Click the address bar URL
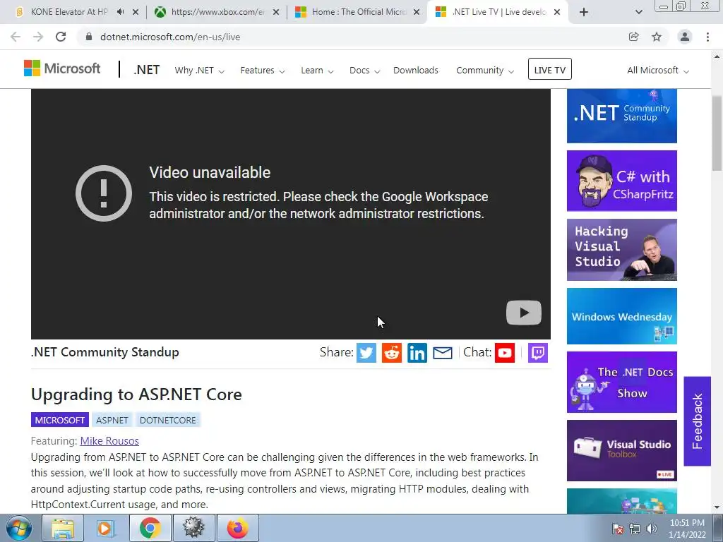723x542 pixels. [170, 37]
